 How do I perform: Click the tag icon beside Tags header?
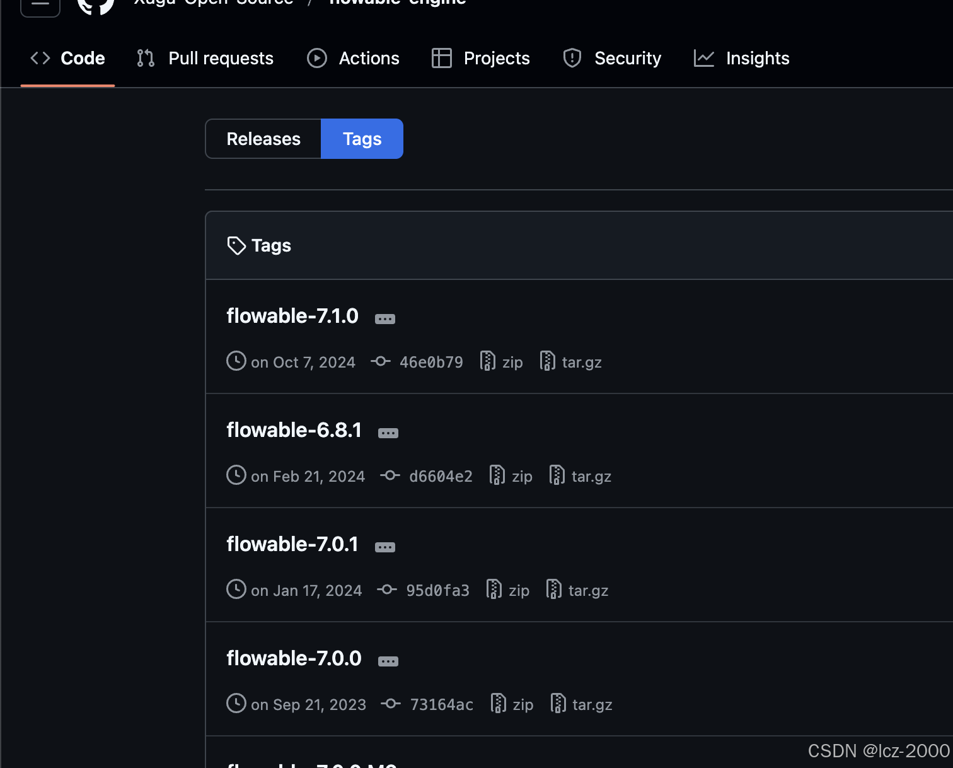coord(236,245)
